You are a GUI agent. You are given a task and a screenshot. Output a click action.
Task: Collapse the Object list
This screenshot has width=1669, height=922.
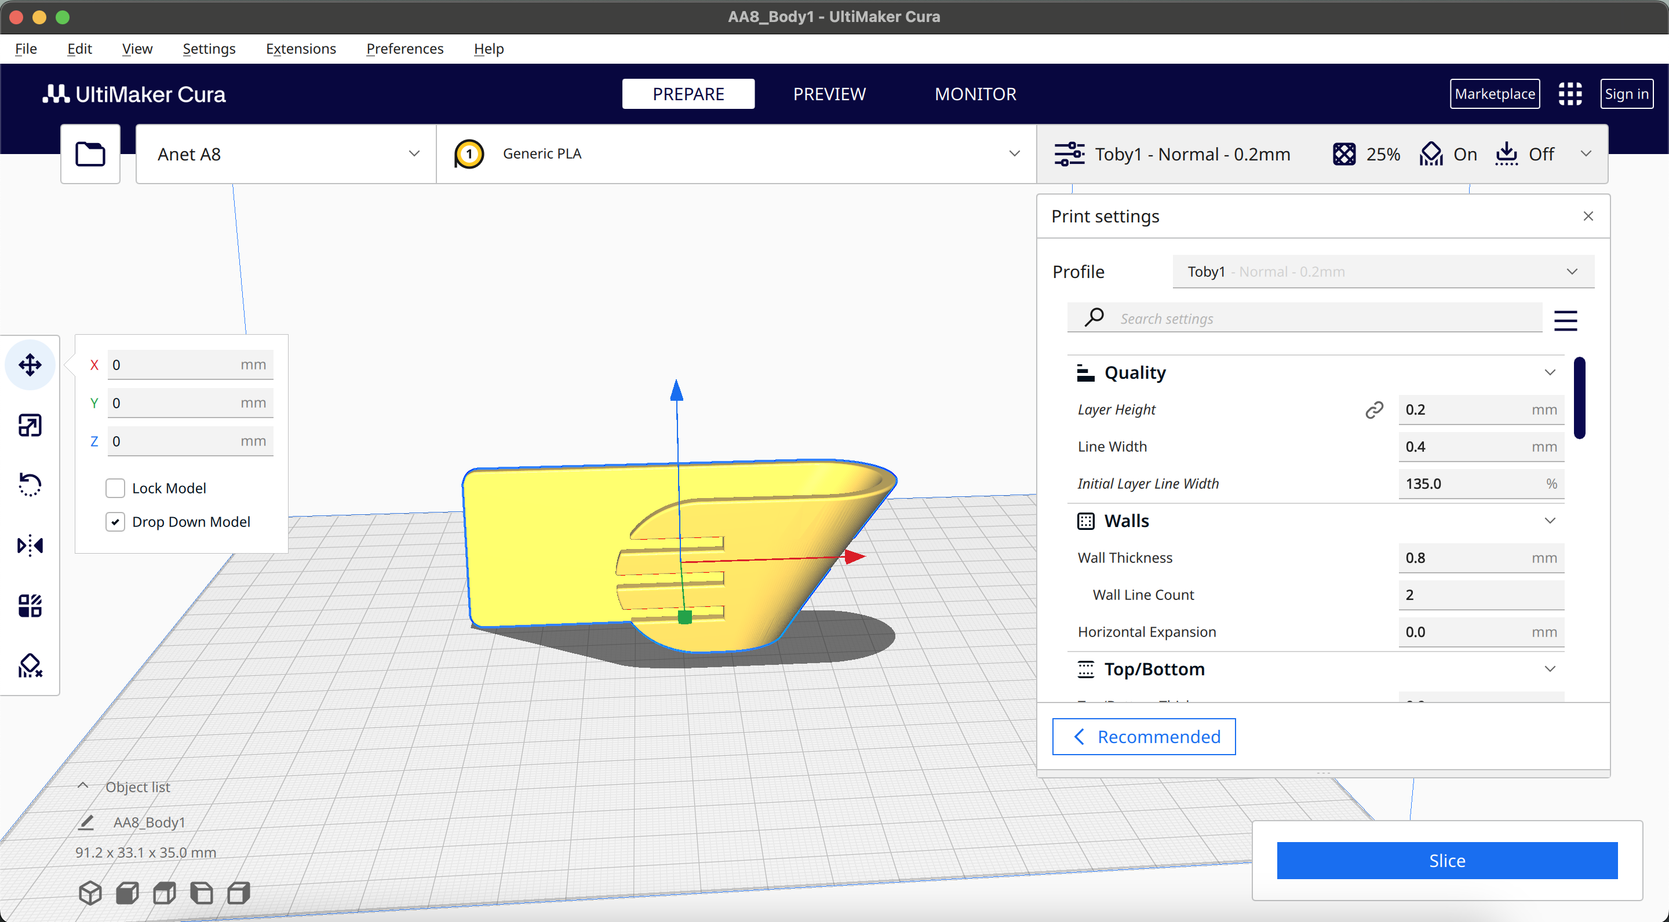(x=83, y=786)
